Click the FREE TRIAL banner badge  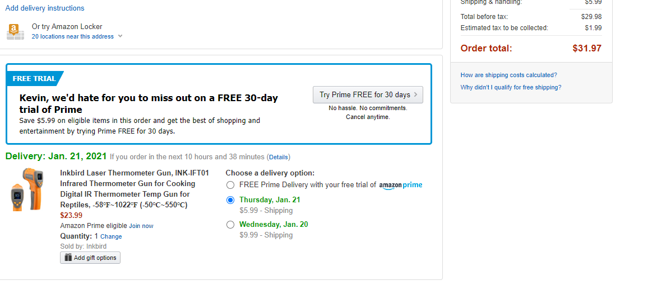pyautogui.click(x=35, y=79)
